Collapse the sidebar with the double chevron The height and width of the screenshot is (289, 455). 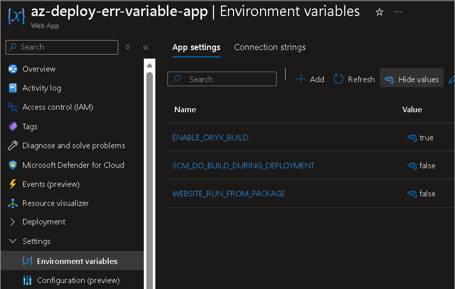point(146,47)
